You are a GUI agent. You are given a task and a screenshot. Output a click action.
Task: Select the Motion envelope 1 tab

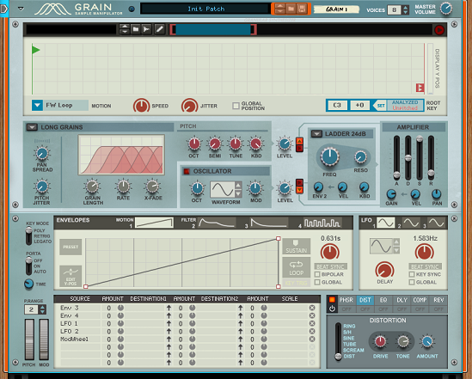[x=154, y=223]
